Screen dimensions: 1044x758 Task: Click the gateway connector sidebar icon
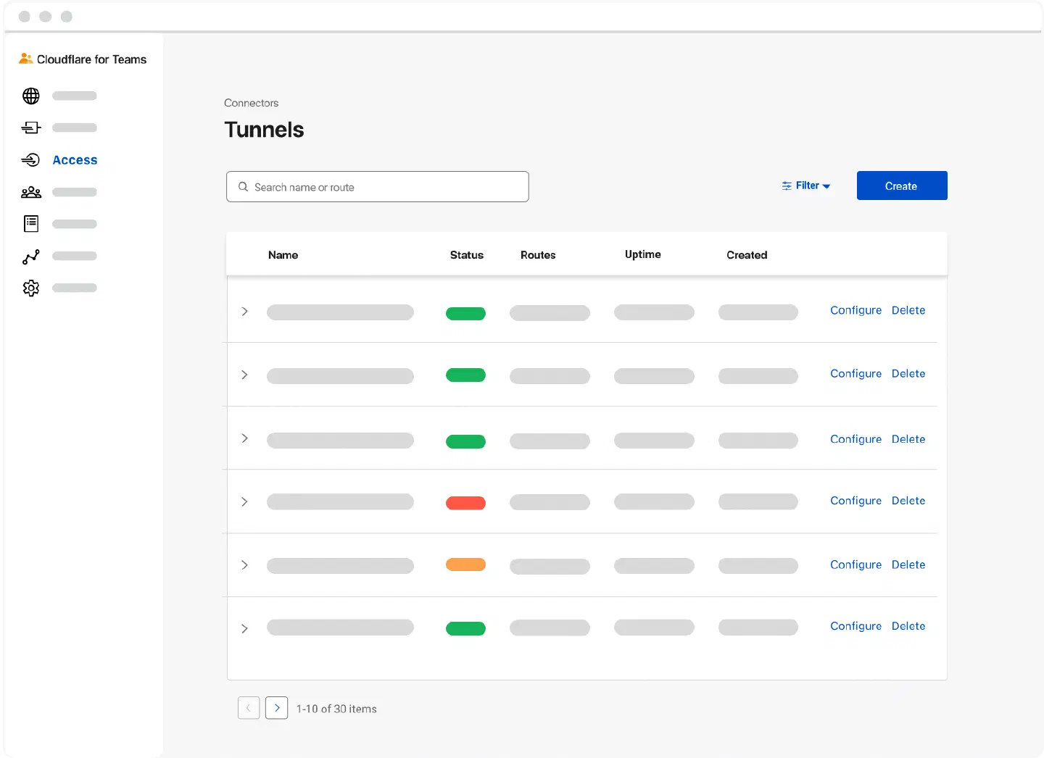(x=31, y=128)
